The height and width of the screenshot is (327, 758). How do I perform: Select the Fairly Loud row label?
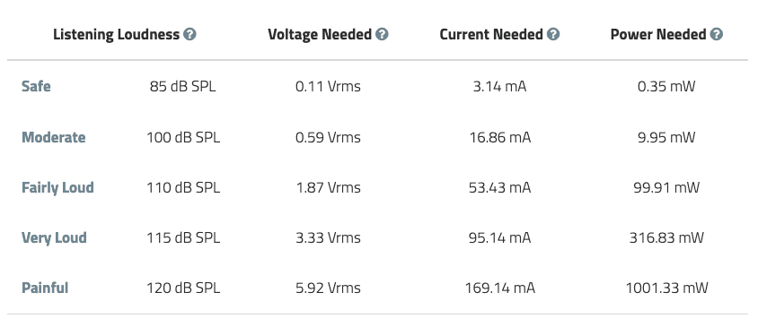click(57, 187)
